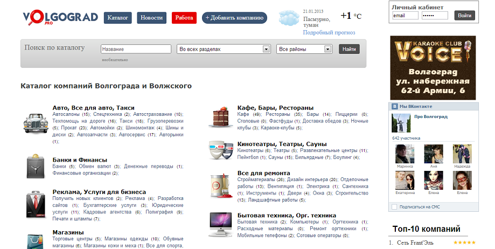Open Про Волгоград group link

click(430, 116)
